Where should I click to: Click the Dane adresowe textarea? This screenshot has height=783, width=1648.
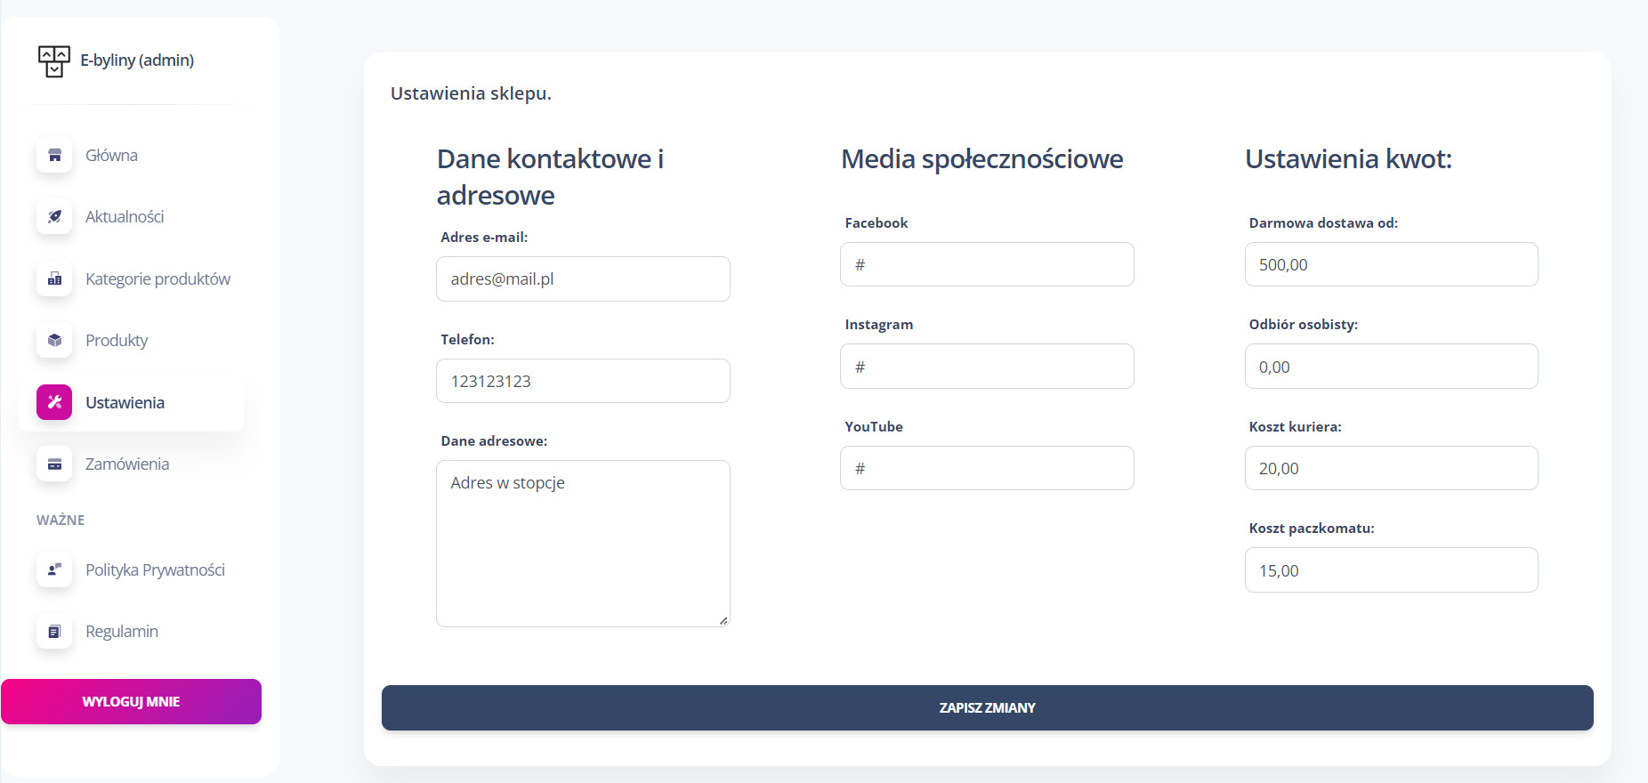point(583,544)
